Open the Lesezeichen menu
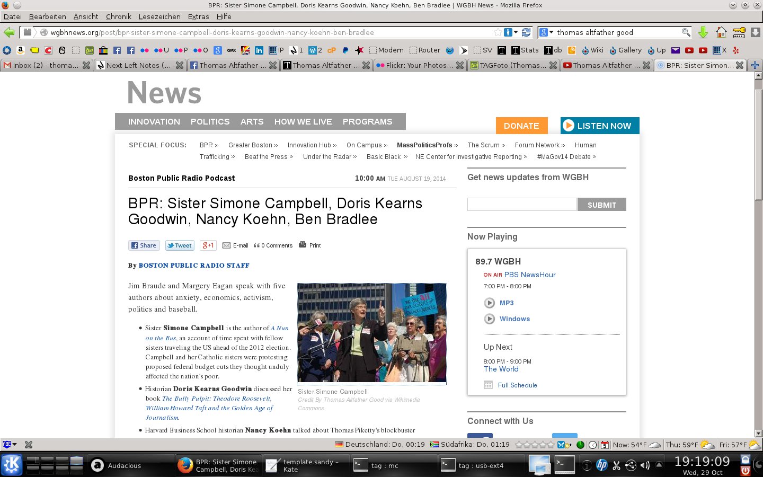Screen dimensions: 763x477 [x=159, y=16]
